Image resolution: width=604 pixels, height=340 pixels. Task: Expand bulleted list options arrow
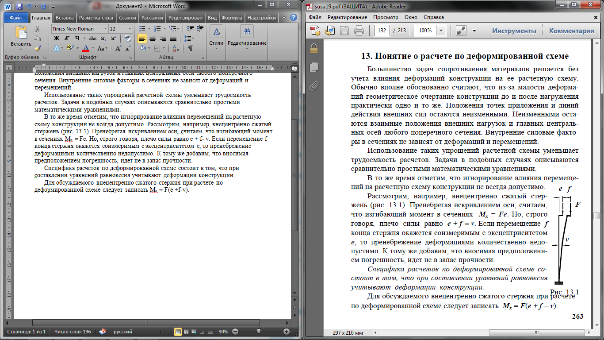149,29
